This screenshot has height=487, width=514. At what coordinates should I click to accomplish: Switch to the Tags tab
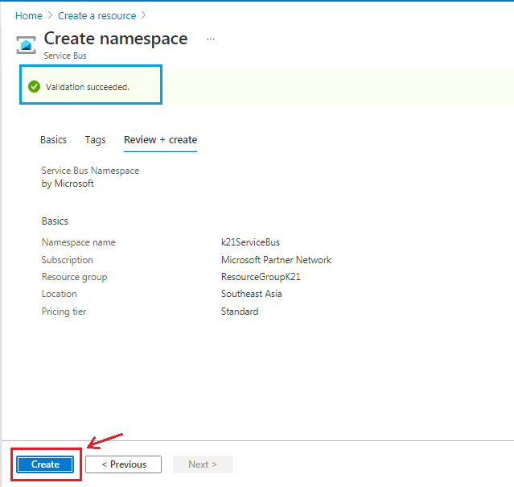click(96, 140)
